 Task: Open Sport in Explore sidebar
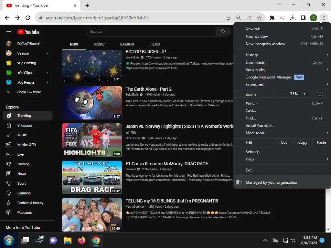click(28, 183)
